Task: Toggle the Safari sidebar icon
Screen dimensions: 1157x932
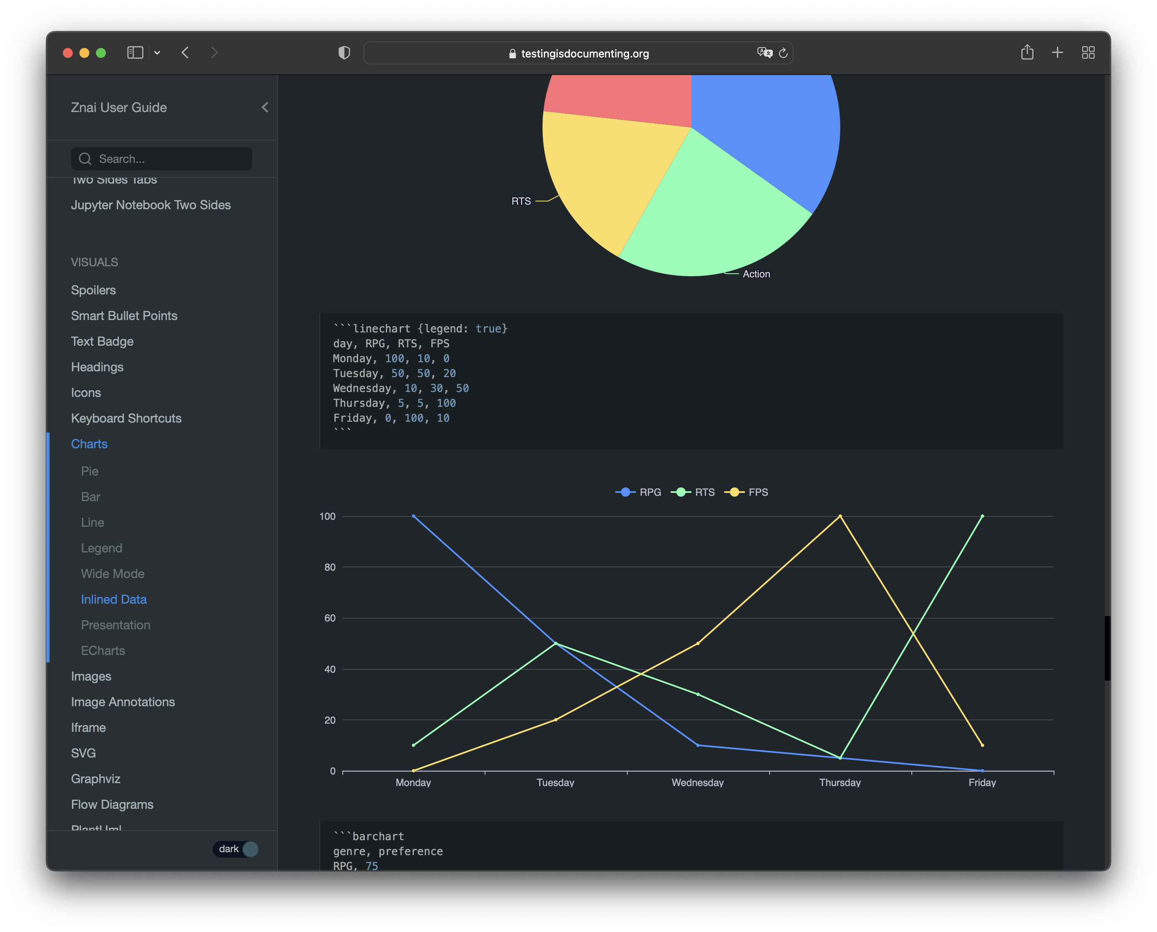Action: coord(135,53)
